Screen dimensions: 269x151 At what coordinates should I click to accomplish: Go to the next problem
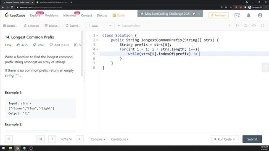tap(79, 139)
